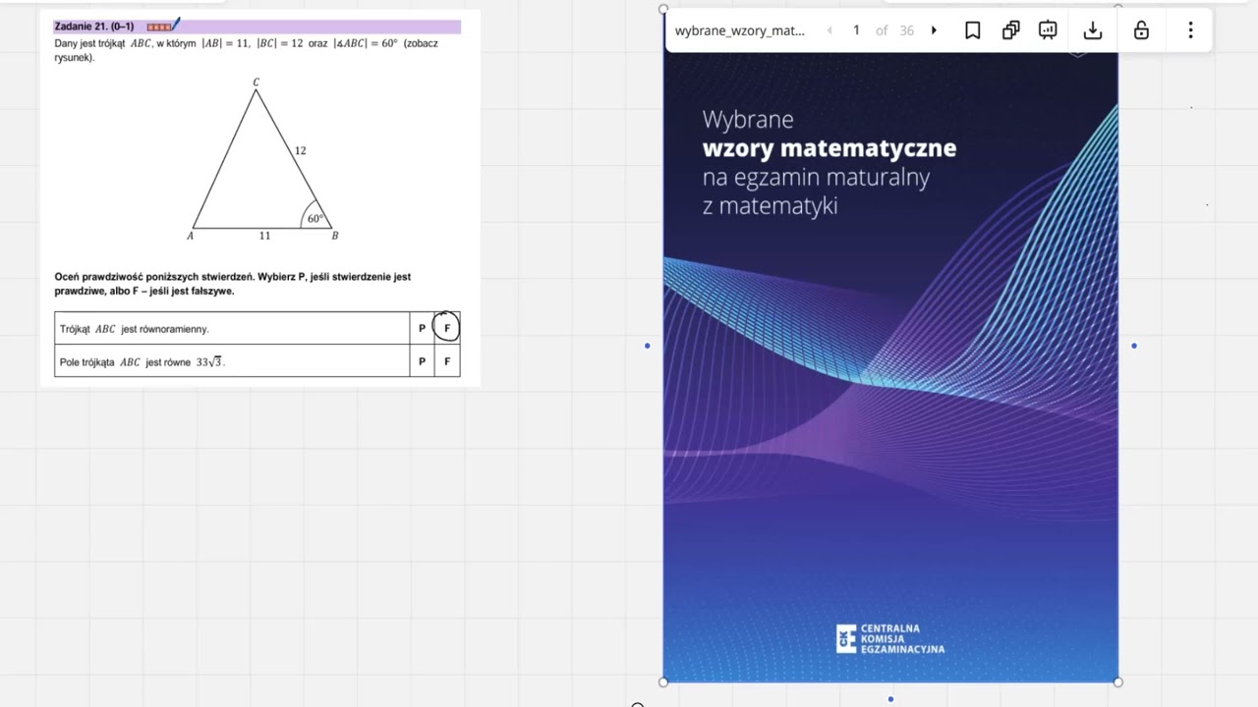Click the 60° angle label in the triangle

click(x=314, y=219)
